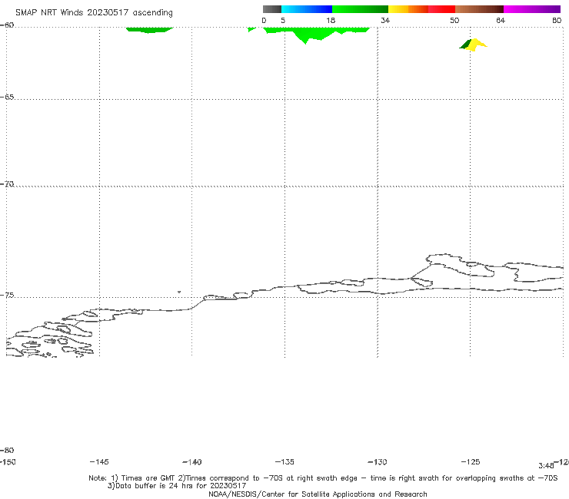Select the gray segment of the wind color bar

point(271,9)
